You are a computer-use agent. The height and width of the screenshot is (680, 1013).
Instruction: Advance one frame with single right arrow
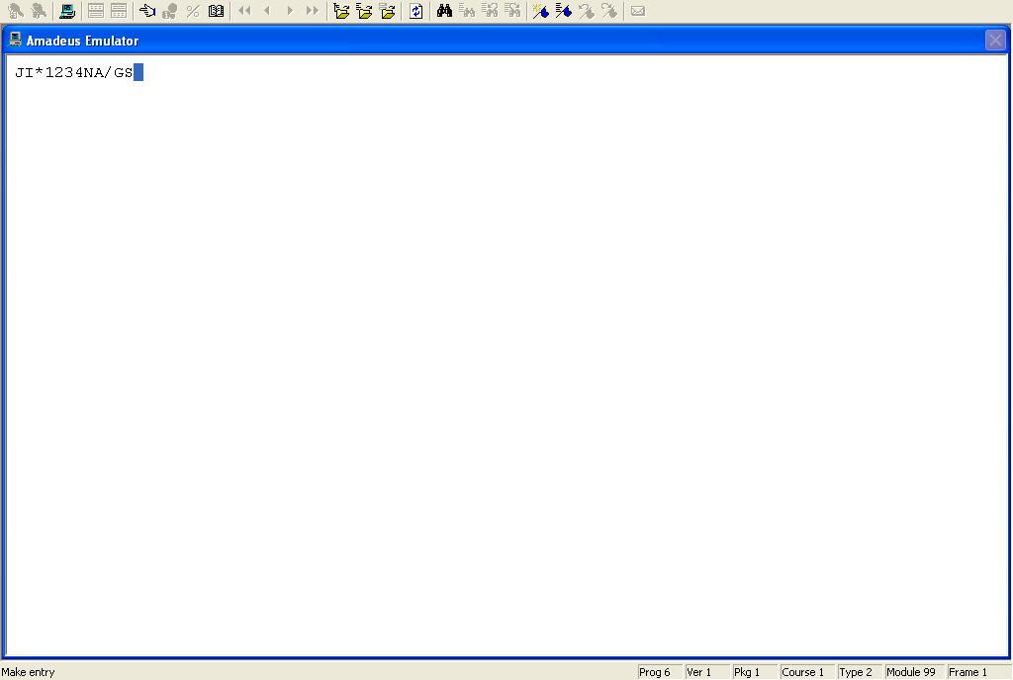click(290, 11)
